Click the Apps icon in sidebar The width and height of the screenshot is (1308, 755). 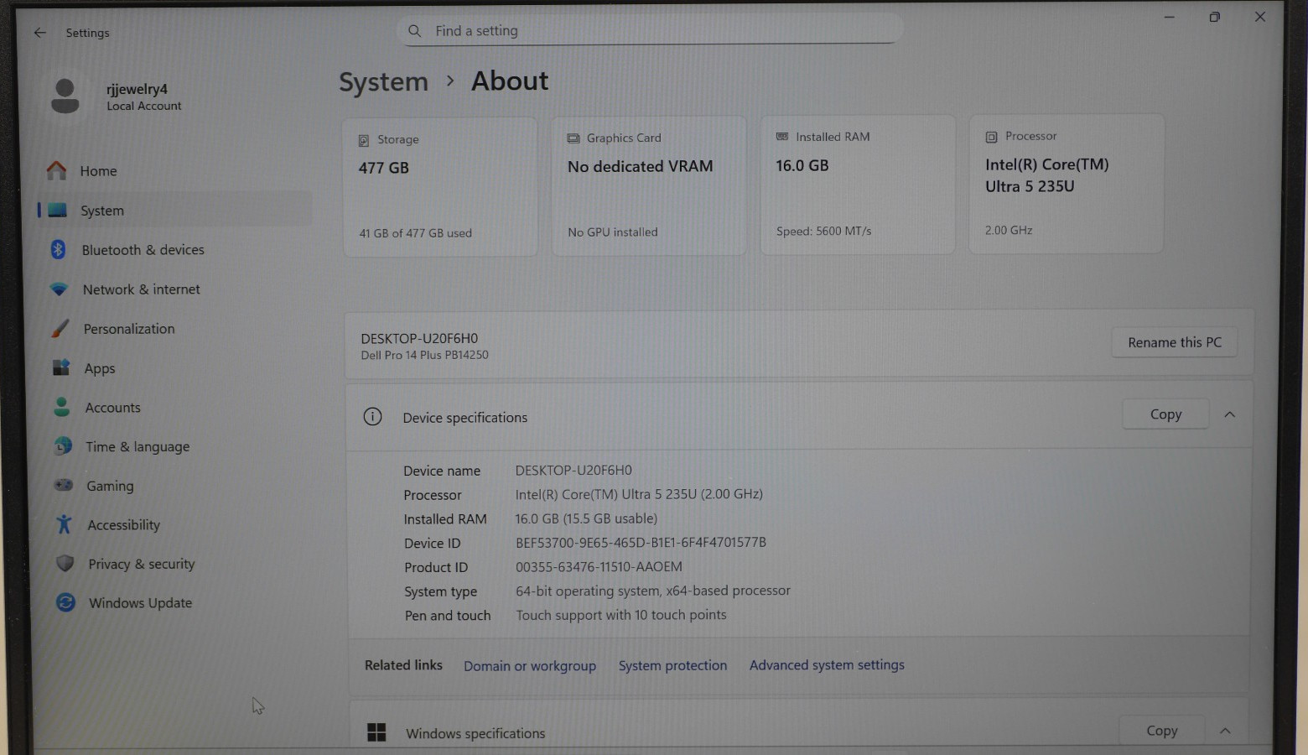[x=60, y=367]
